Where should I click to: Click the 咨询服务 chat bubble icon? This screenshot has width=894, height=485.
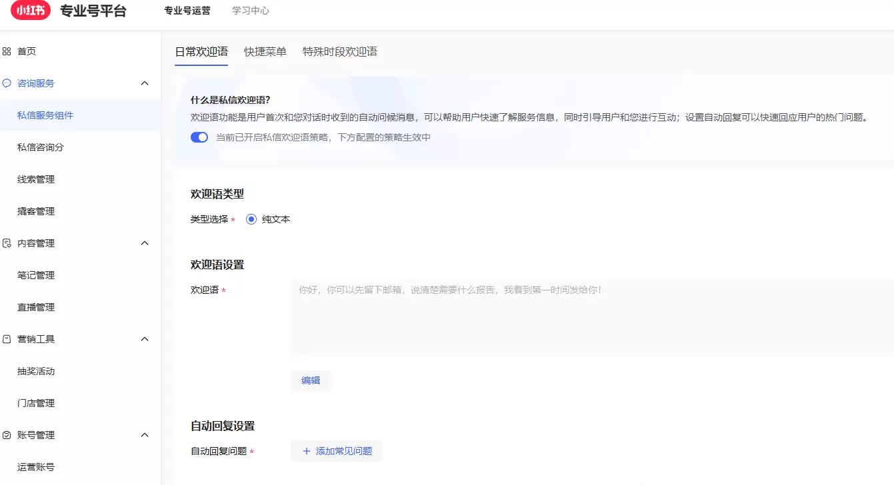coord(7,83)
